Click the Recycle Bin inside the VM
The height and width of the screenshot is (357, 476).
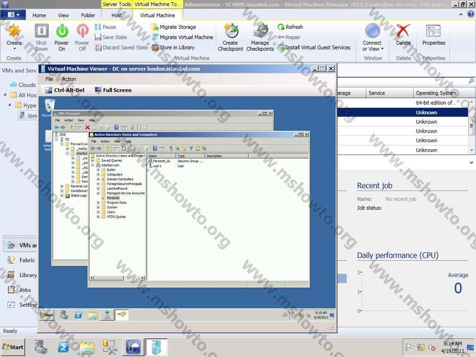coord(49,108)
